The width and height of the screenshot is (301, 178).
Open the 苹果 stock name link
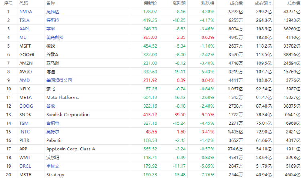(x=51, y=29)
